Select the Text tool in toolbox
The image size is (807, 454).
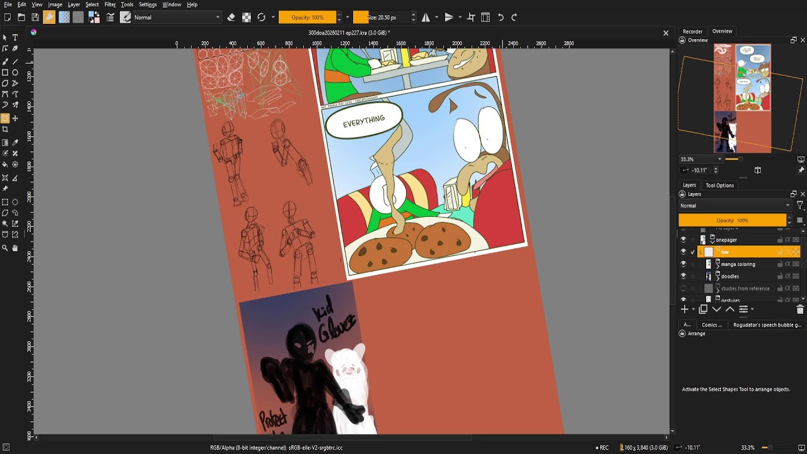coord(15,38)
